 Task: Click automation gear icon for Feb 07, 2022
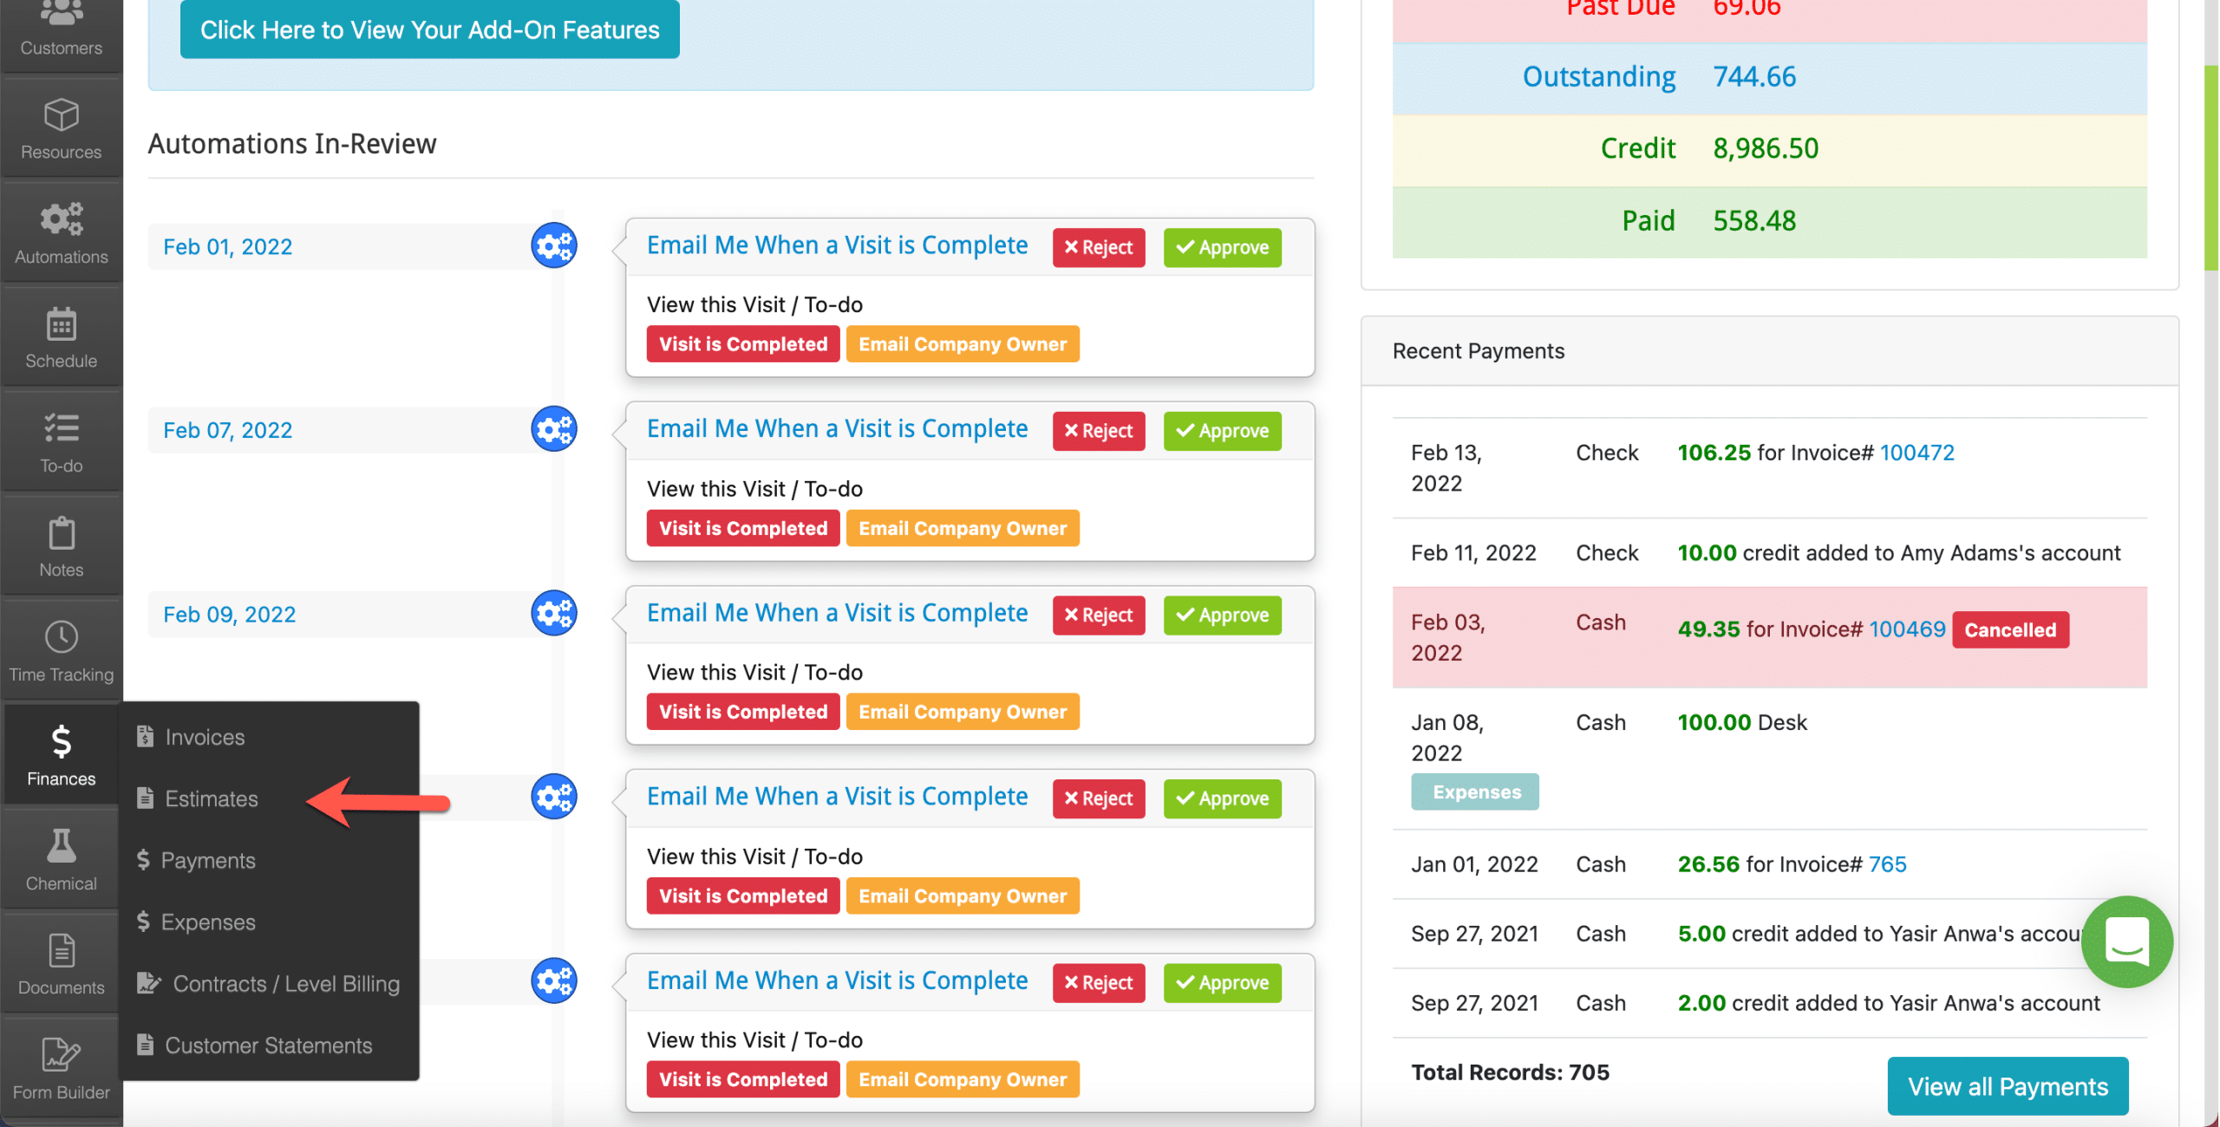[x=554, y=429]
